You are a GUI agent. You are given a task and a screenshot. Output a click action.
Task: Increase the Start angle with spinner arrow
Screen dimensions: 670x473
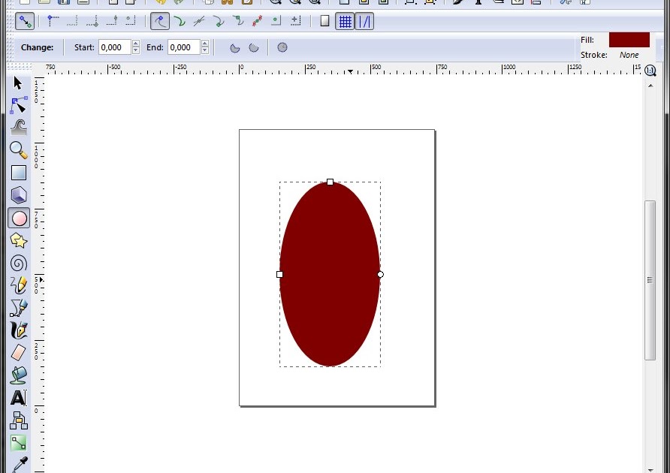[x=136, y=44]
